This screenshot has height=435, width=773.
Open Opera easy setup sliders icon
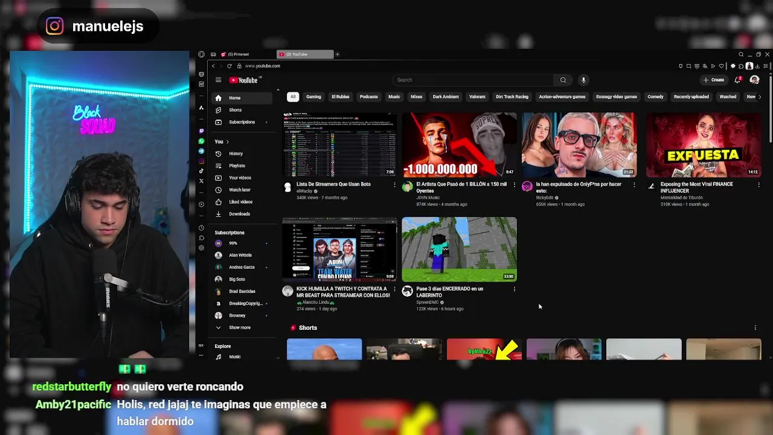pos(766,66)
